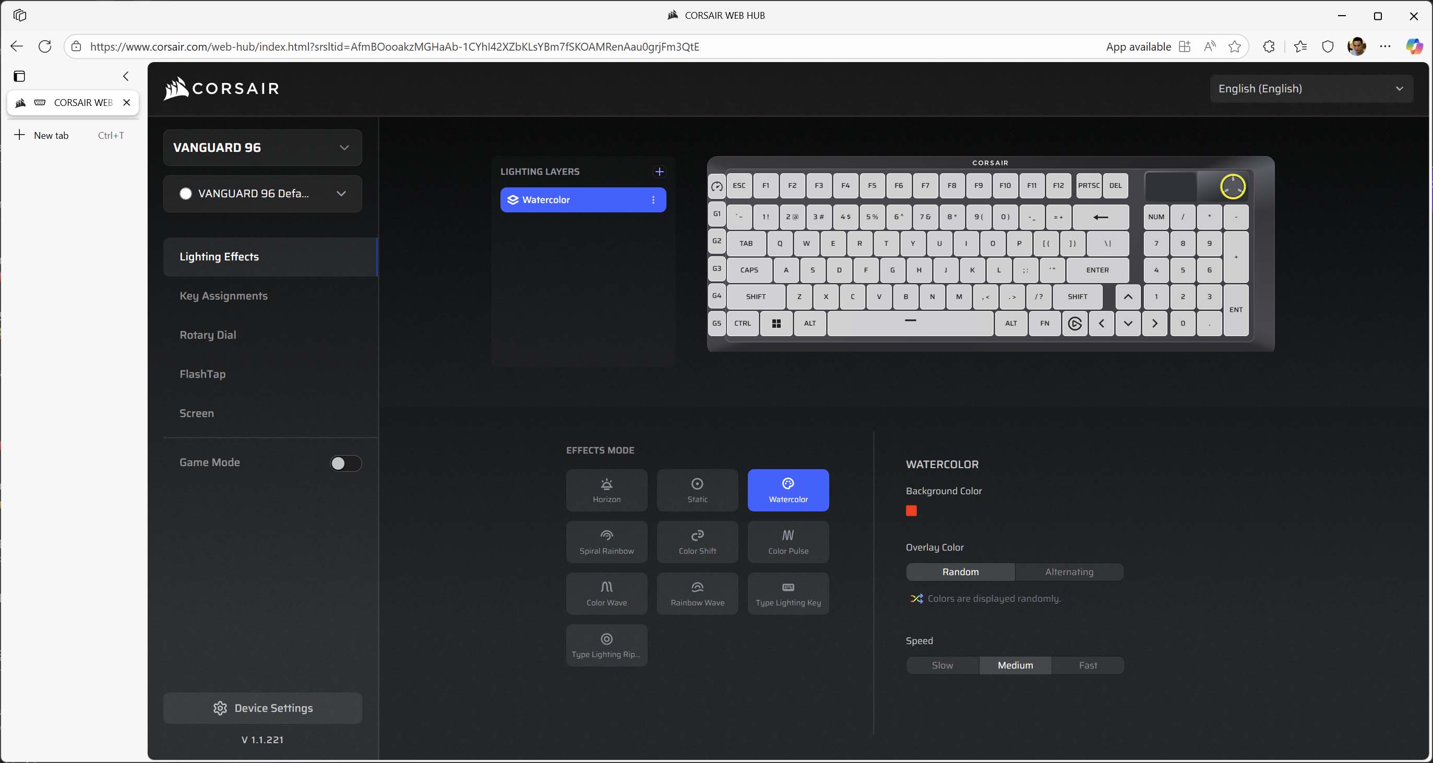The width and height of the screenshot is (1433, 763).
Task: Switch Overlay Color to Alternating
Action: [x=1069, y=571]
